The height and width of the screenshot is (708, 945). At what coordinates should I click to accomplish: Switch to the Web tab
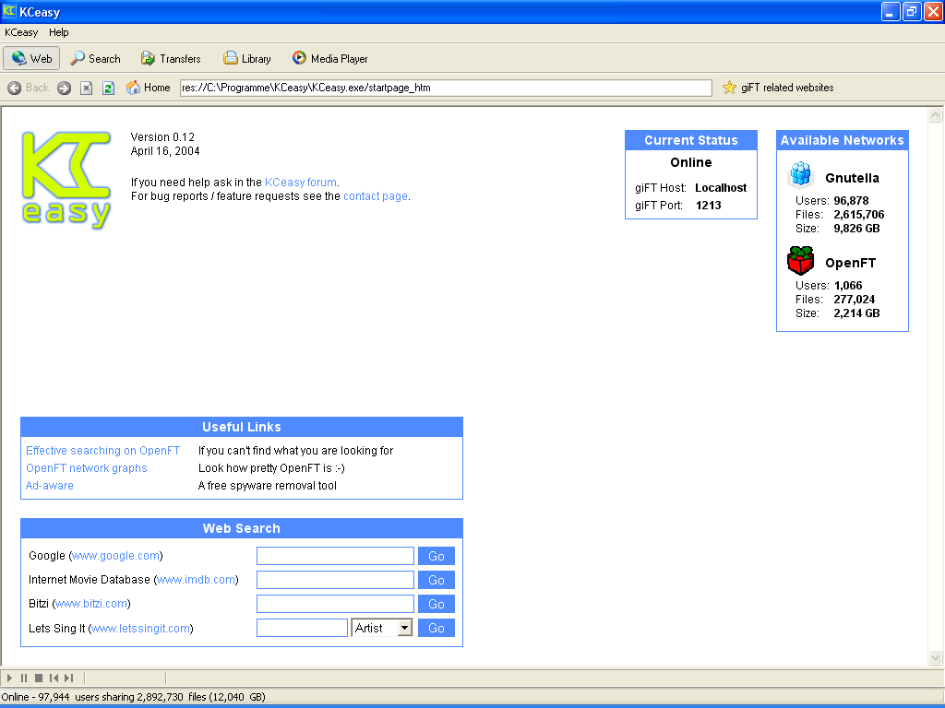[x=32, y=58]
